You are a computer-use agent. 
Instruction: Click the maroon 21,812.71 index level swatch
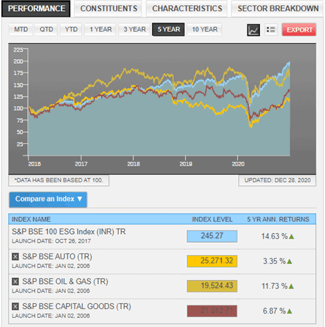click(212, 311)
